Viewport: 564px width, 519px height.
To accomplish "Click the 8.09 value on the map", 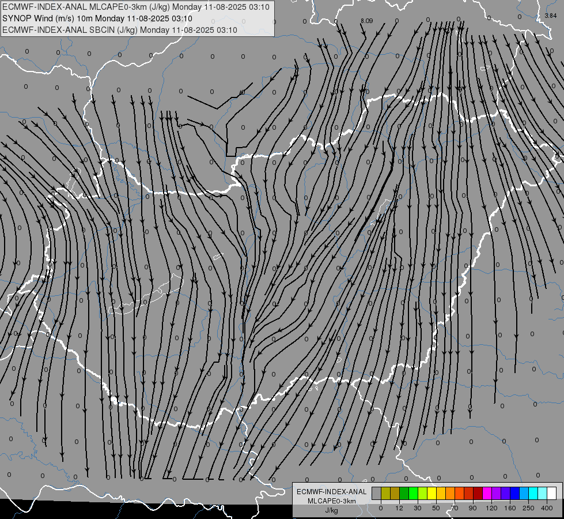I will point(366,21).
